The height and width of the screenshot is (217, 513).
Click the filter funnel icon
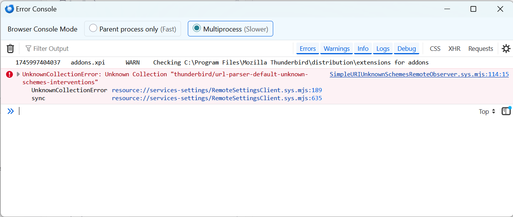point(28,49)
